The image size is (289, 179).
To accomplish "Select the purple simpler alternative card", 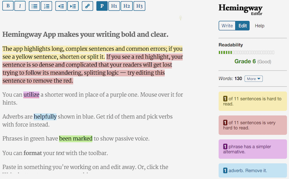I will click(x=253, y=149).
